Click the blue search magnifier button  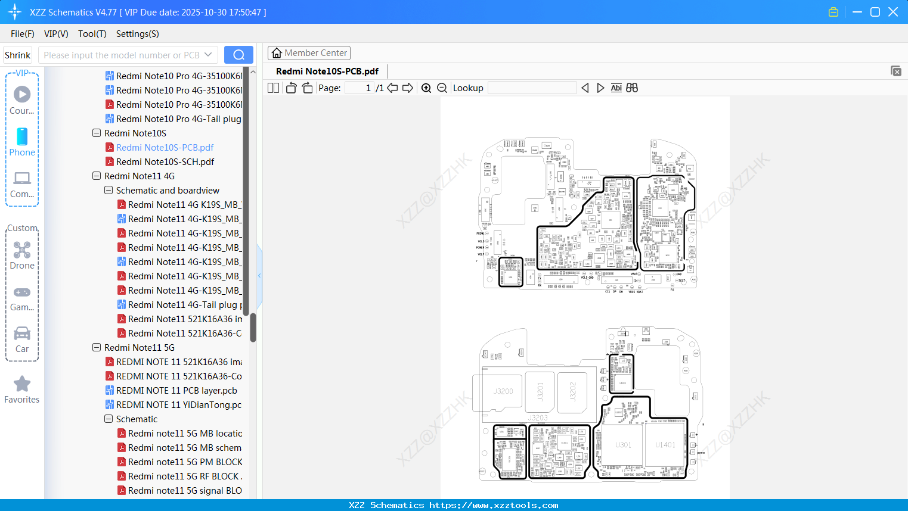[x=238, y=55]
